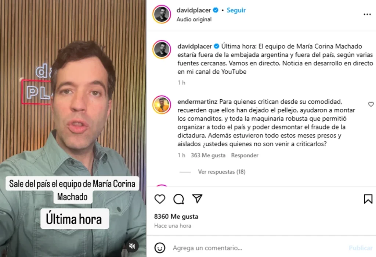
Task: Click the Publicar button
Action: (x=361, y=248)
